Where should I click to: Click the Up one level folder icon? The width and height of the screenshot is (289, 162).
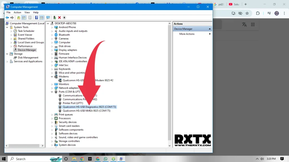19,17
